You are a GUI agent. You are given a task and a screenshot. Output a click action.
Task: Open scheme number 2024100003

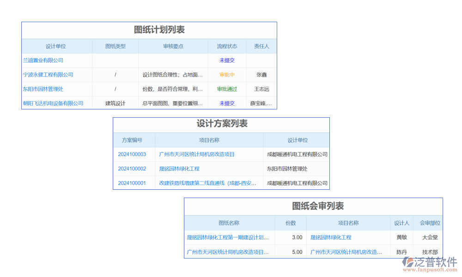[132, 155]
